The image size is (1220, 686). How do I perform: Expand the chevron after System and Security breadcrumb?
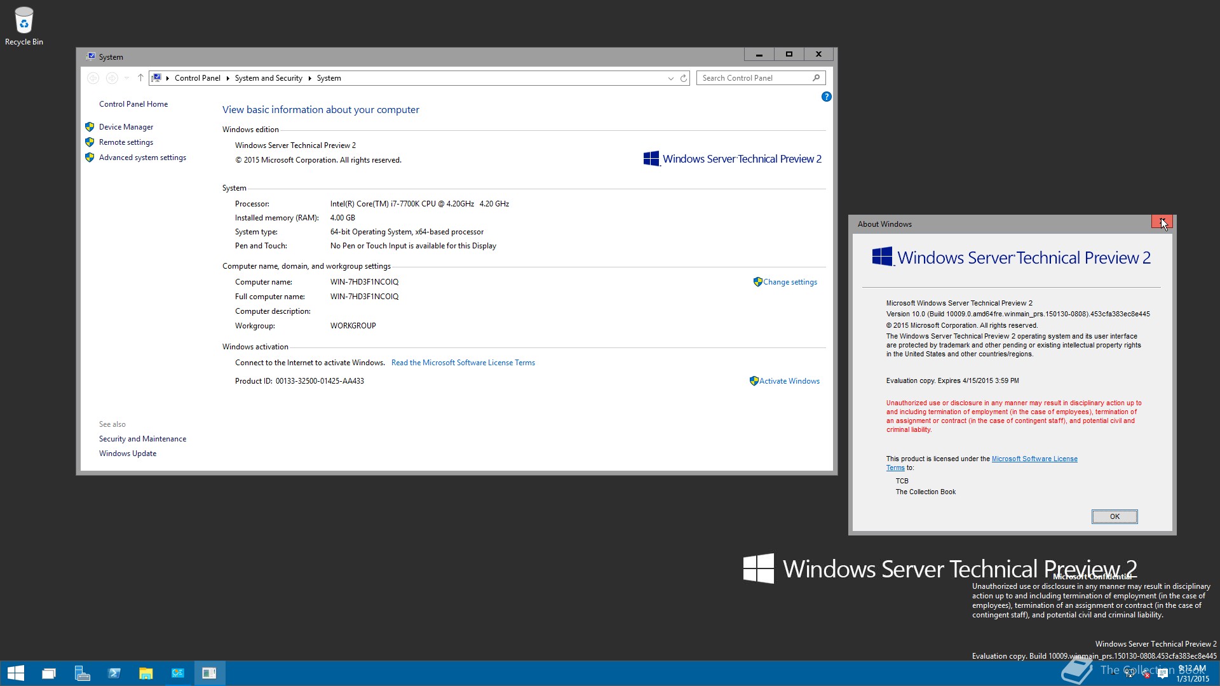coord(309,78)
